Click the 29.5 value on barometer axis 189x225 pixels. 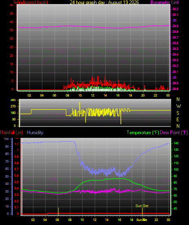coord(175,49)
